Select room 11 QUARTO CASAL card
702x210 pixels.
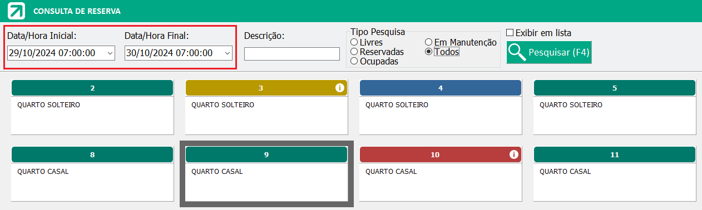point(615,174)
